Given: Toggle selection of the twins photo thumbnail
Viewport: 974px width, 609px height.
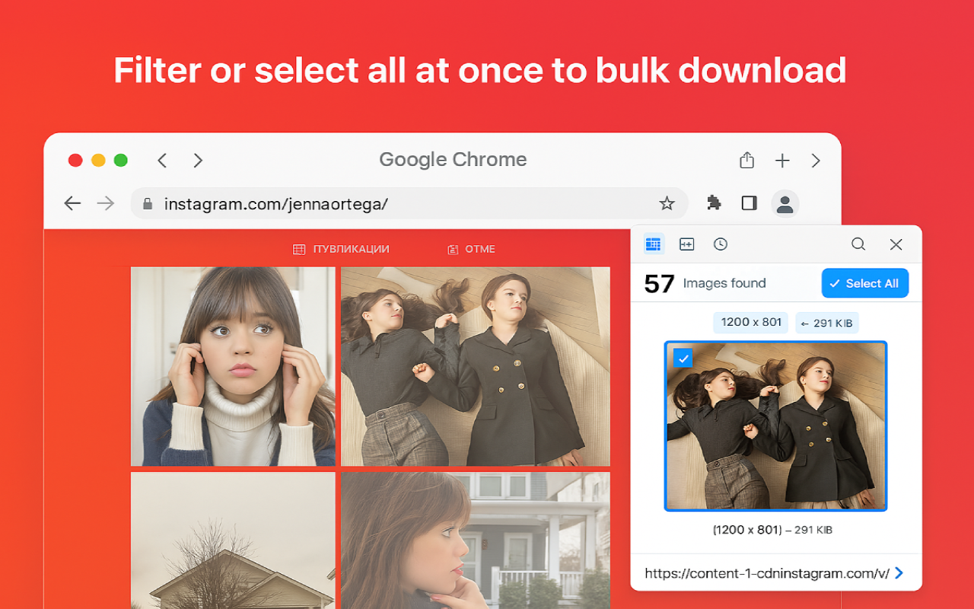Looking at the screenshot, I should [775, 426].
